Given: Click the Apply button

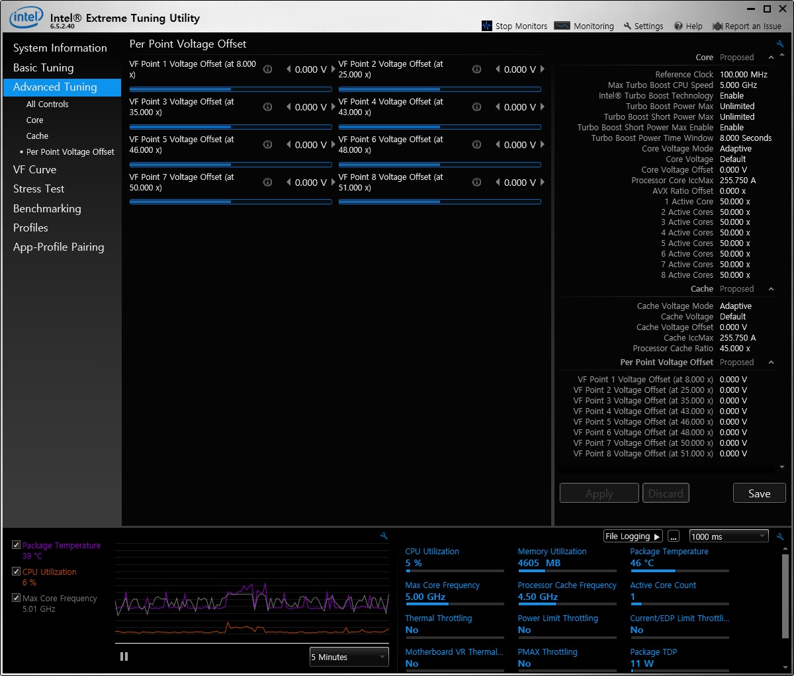Looking at the screenshot, I should click(599, 493).
